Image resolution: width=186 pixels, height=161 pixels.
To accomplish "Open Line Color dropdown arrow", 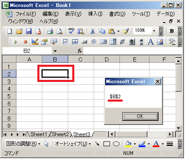I will [x=149, y=144].
